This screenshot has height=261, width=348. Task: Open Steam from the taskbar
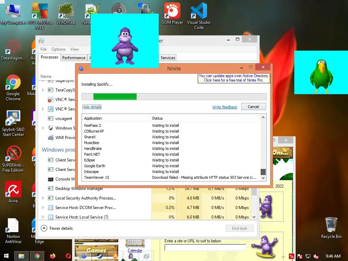(99, 256)
